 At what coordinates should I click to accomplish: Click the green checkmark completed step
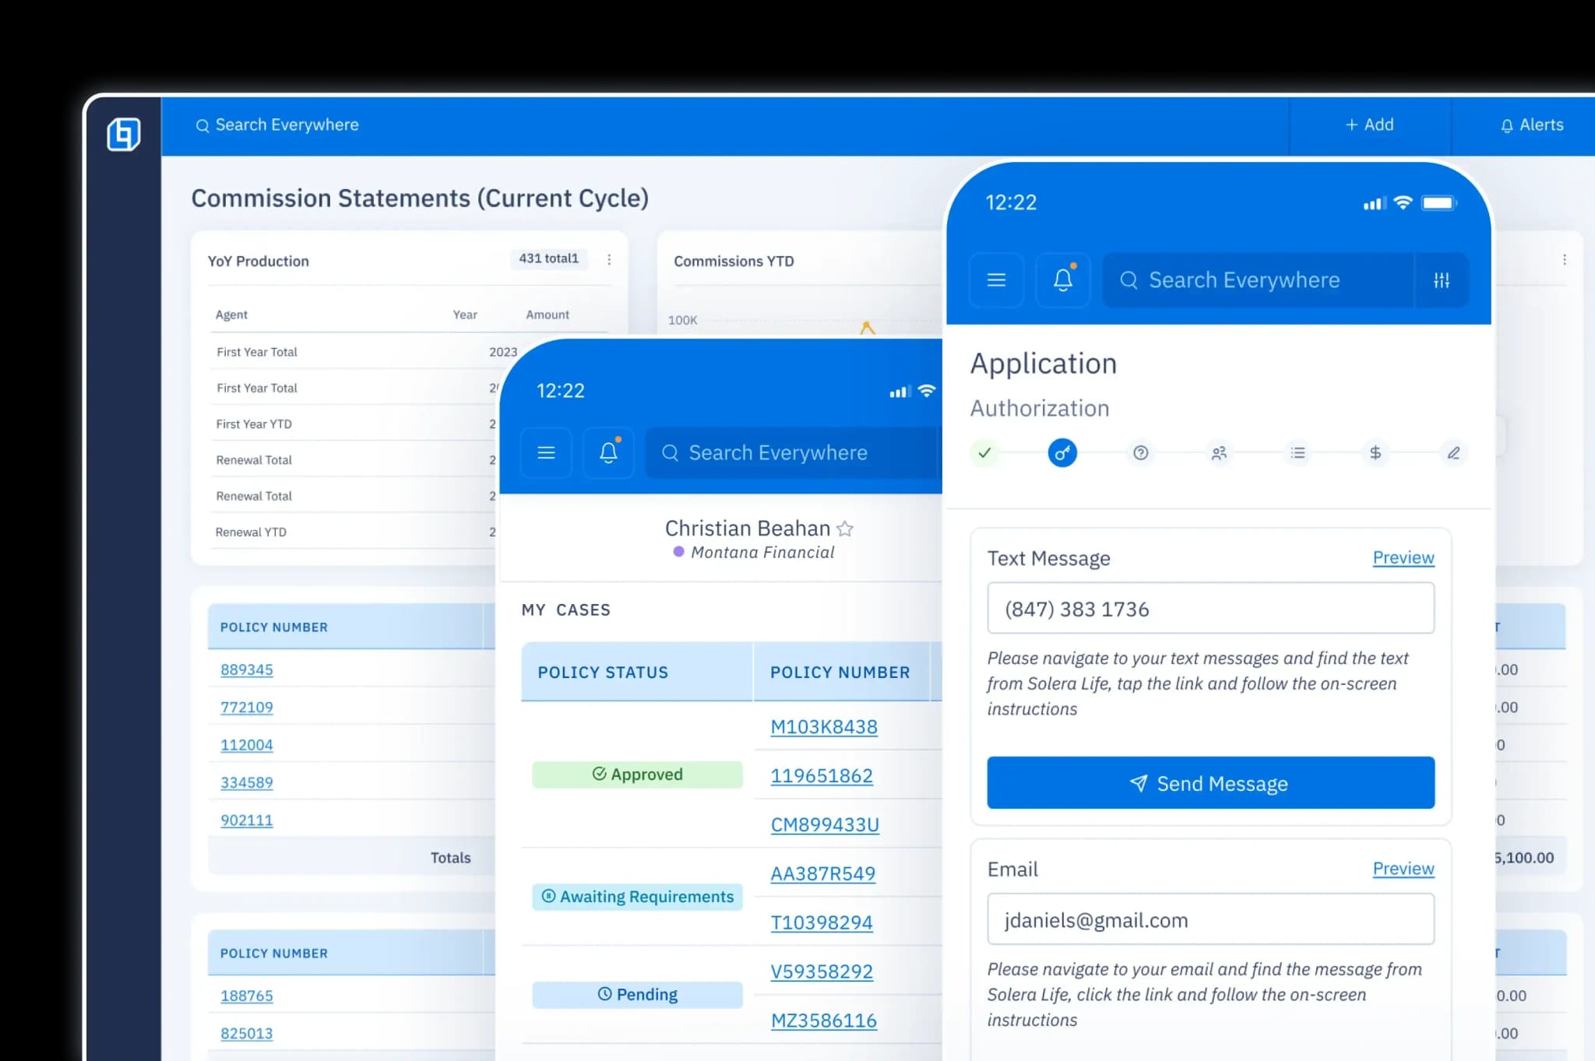[984, 452]
